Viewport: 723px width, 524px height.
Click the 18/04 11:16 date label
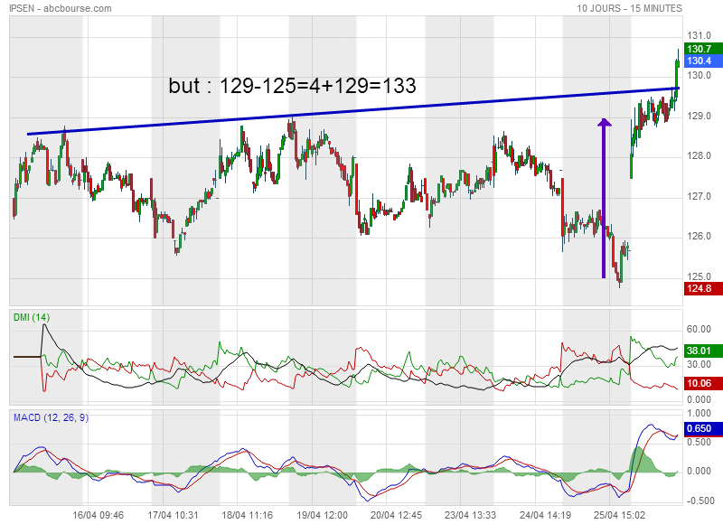point(247,515)
